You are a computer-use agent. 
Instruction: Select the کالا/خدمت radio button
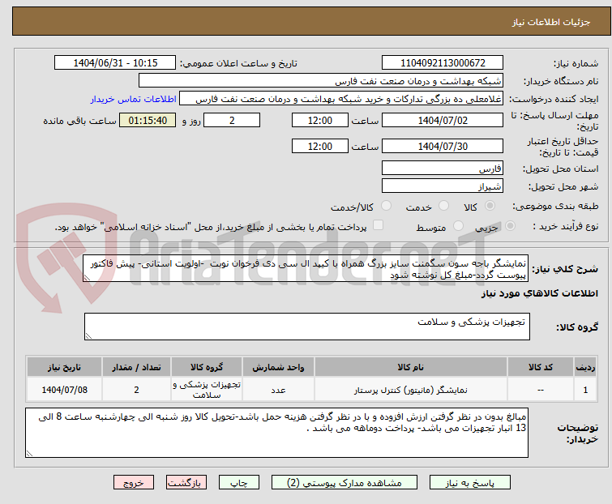click(x=386, y=206)
